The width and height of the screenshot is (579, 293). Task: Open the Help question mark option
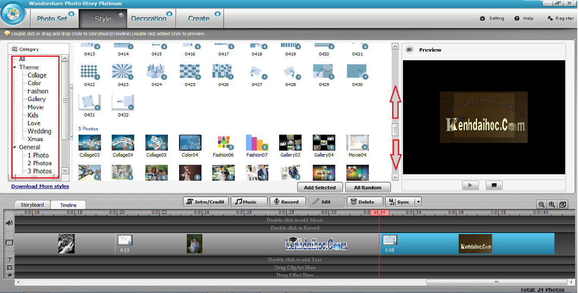(x=524, y=19)
